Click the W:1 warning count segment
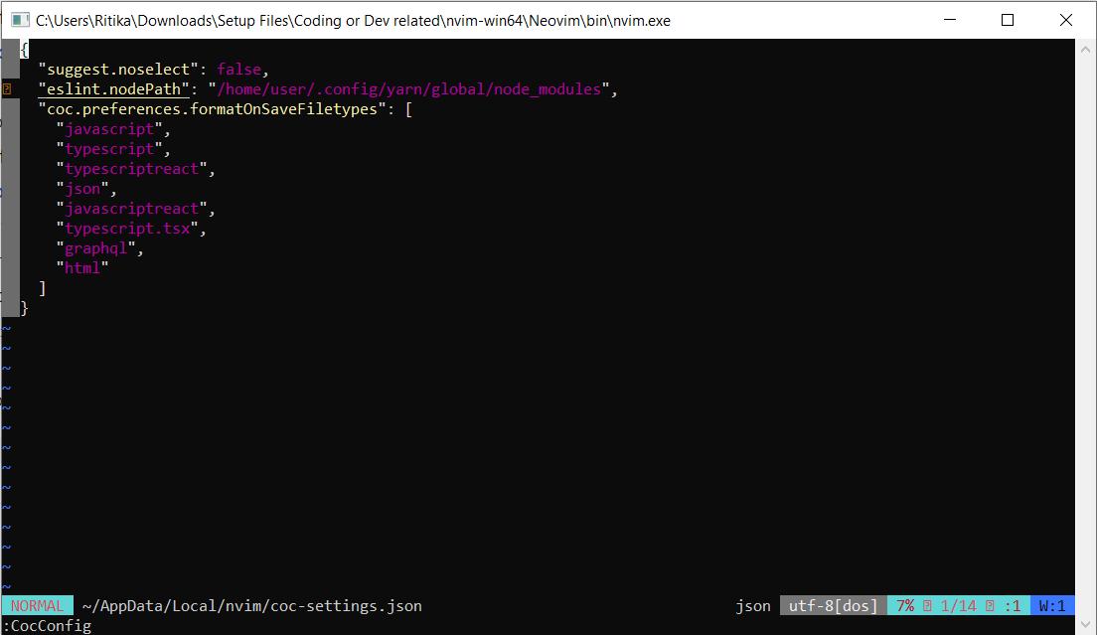This screenshot has width=1097, height=635. 1052,605
